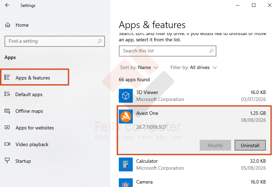This screenshot has width=276, height=187.
Task: Click the magnifier in Find a setting
Action: click(100, 41)
